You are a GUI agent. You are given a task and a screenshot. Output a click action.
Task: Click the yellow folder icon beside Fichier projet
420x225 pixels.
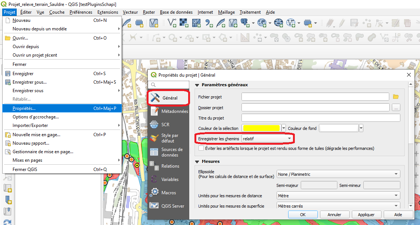(396, 97)
